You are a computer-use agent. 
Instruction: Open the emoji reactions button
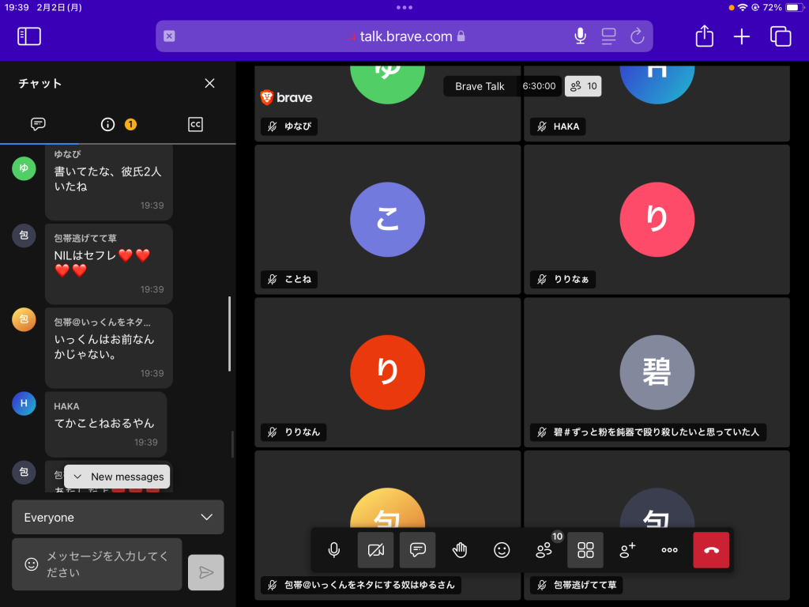coord(502,550)
